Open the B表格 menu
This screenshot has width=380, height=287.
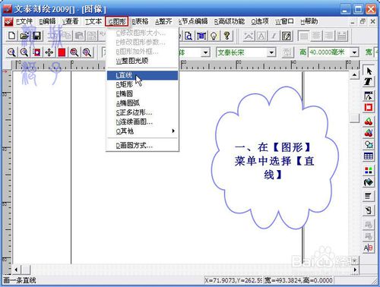pos(141,22)
